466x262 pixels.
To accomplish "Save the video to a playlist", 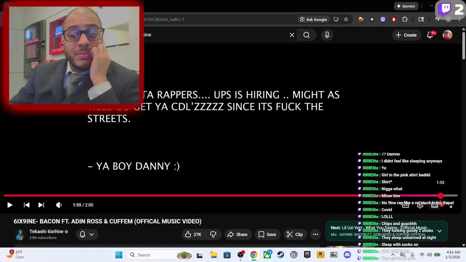I will [267, 234].
